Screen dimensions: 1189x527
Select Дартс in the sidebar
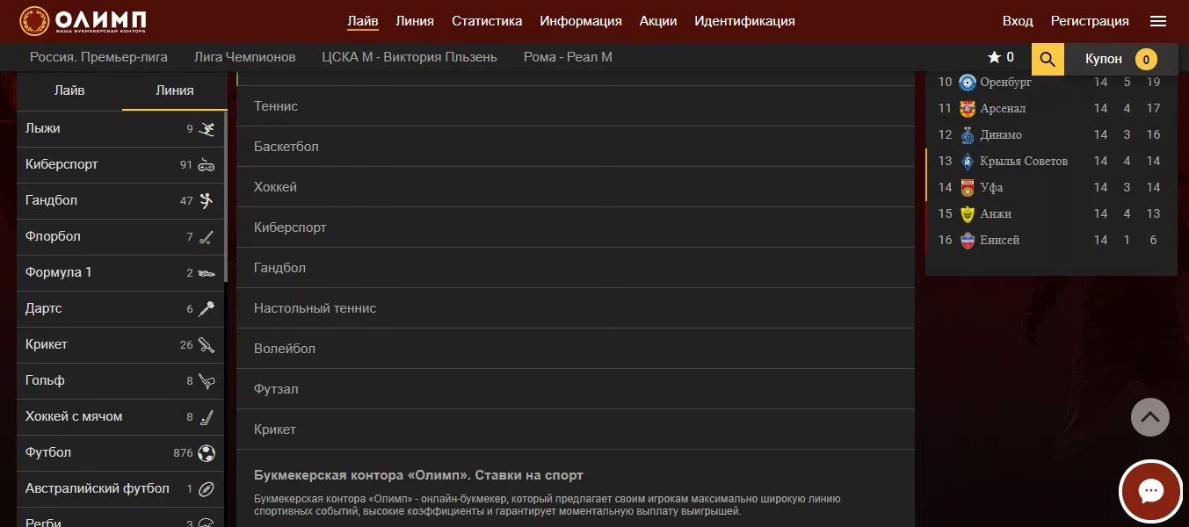[120, 309]
